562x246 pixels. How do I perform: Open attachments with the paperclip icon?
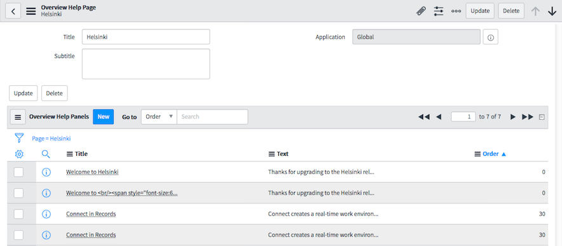click(421, 11)
